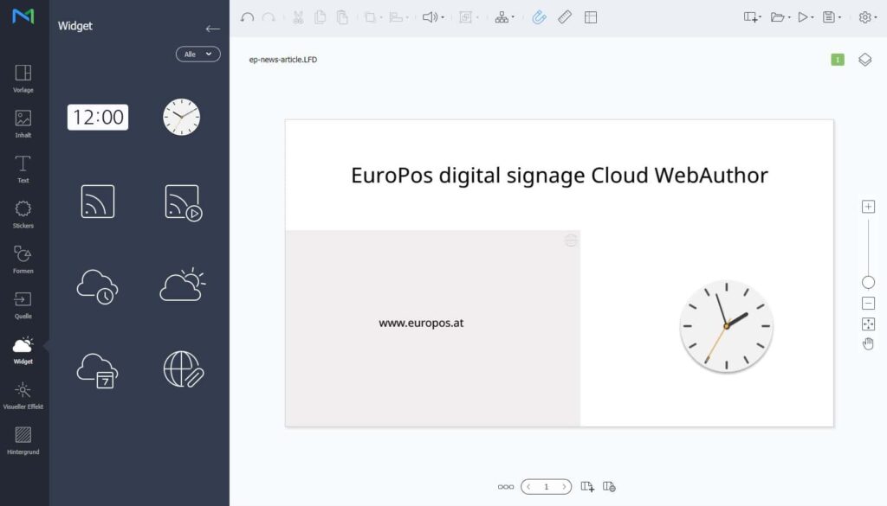
Task: Open the settings gear dropdown
Action: (x=868, y=17)
